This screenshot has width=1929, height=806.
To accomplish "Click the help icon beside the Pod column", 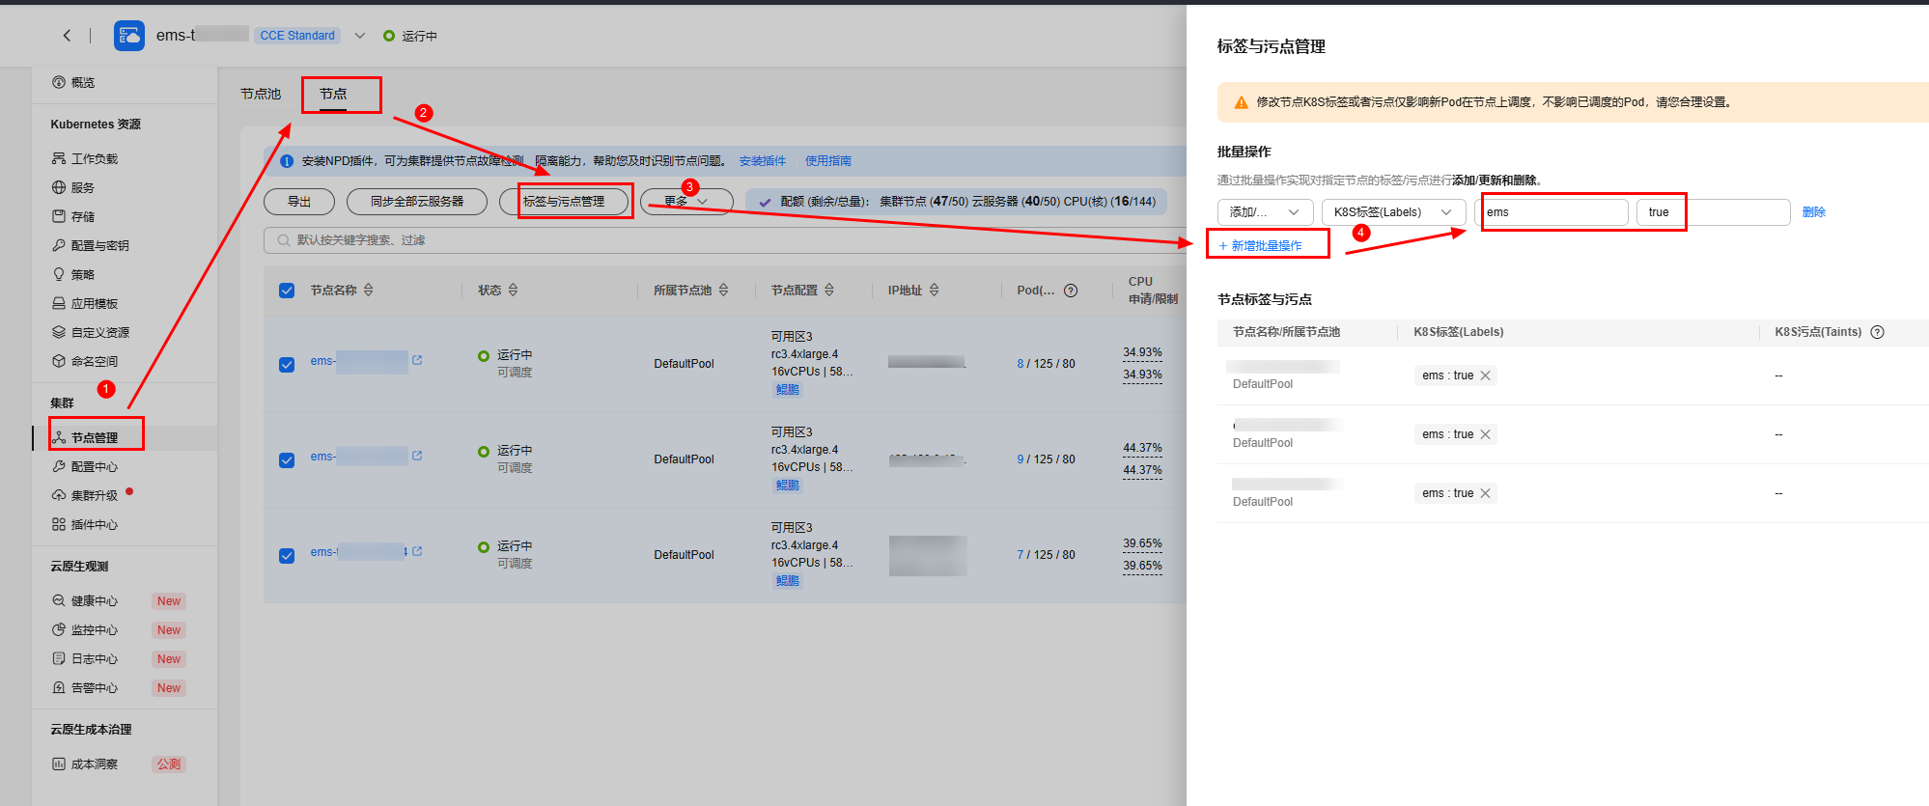I will (x=1071, y=291).
